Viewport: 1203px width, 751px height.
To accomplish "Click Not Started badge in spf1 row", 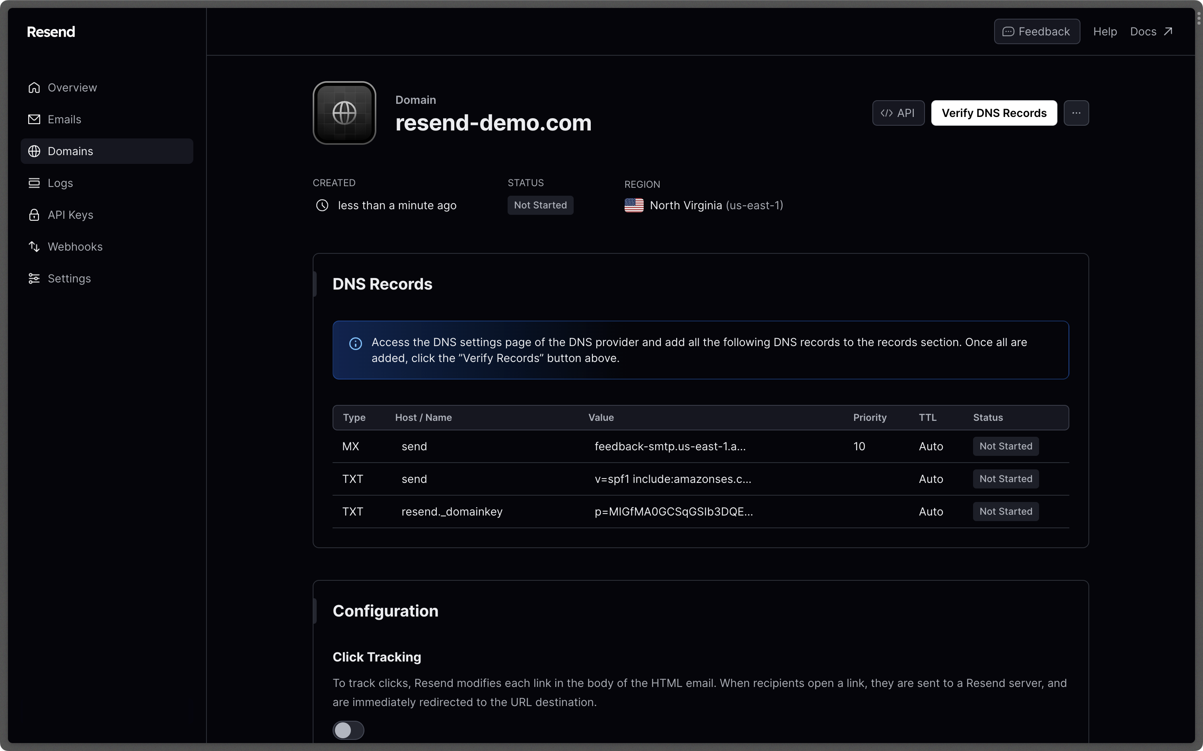I will tap(1006, 479).
